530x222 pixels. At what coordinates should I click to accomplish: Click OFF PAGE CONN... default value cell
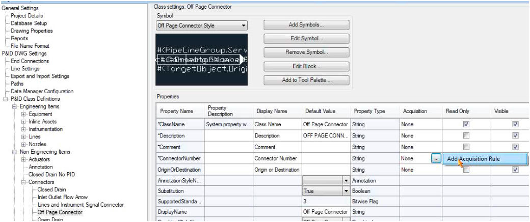326,136
